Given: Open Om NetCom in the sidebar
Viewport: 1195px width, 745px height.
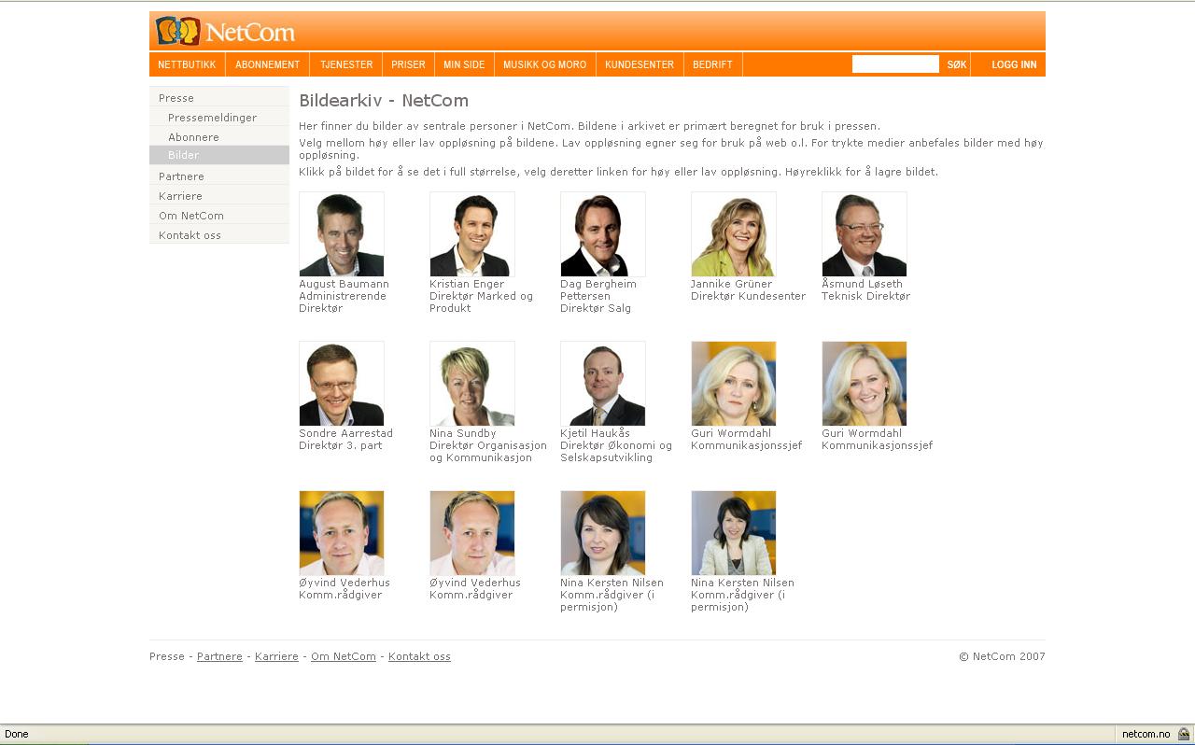Looking at the screenshot, I should pyautogui.click(x=219, y=215).
